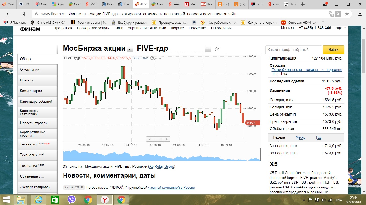Screen dimensions: 366x205
Task: Click the clock icon beside 'день' on chart
Action: (x=152, y=58)
